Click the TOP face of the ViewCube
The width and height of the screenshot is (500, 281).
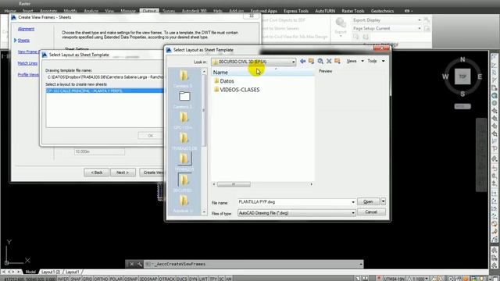[x=462, y=76]
